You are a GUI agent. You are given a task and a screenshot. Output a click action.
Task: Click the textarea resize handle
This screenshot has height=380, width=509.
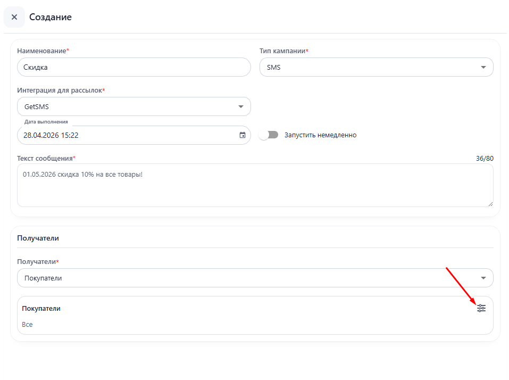pyautogui.click(x=490, y=203)
